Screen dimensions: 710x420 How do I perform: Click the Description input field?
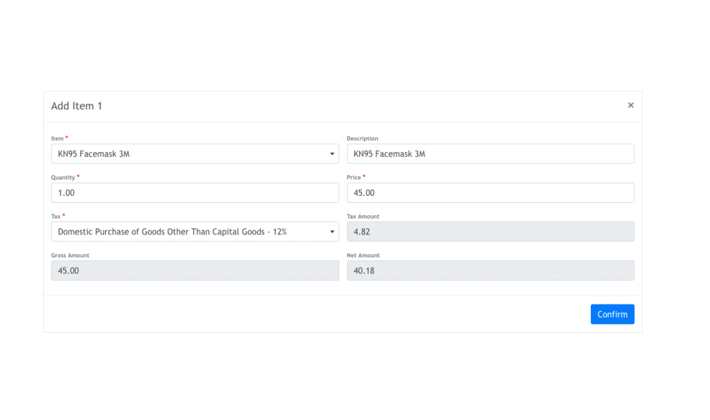pyautogui.click(x=490, y=154)
